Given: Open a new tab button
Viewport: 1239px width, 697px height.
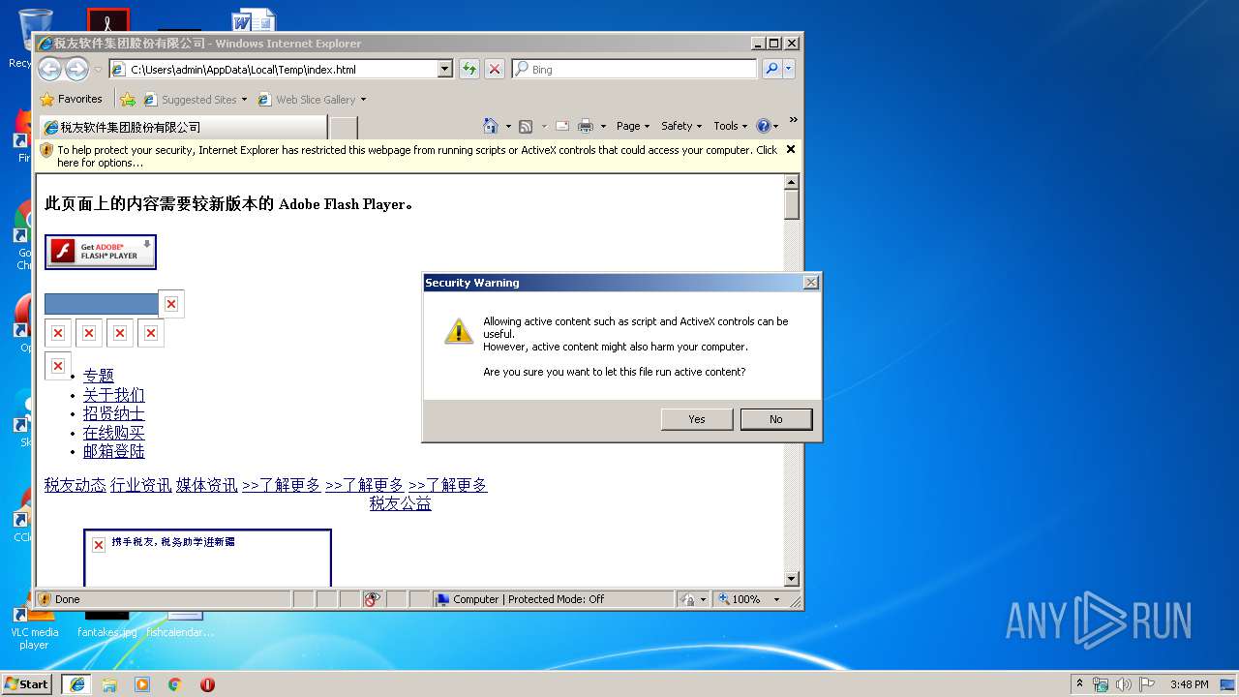Looking at the screenshot, I should click(x=344, y=127).
